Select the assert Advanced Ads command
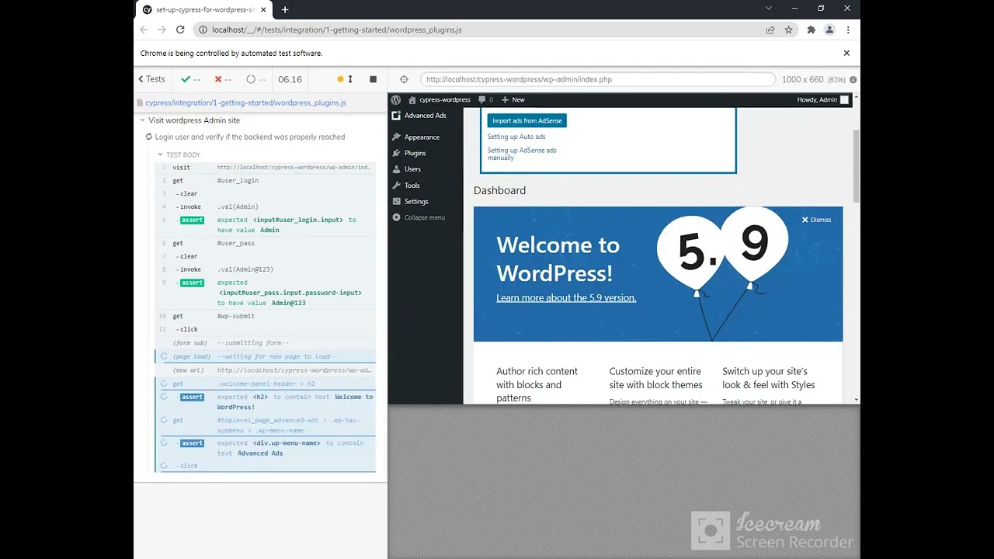994x559 pixels. tap(265, 448)
